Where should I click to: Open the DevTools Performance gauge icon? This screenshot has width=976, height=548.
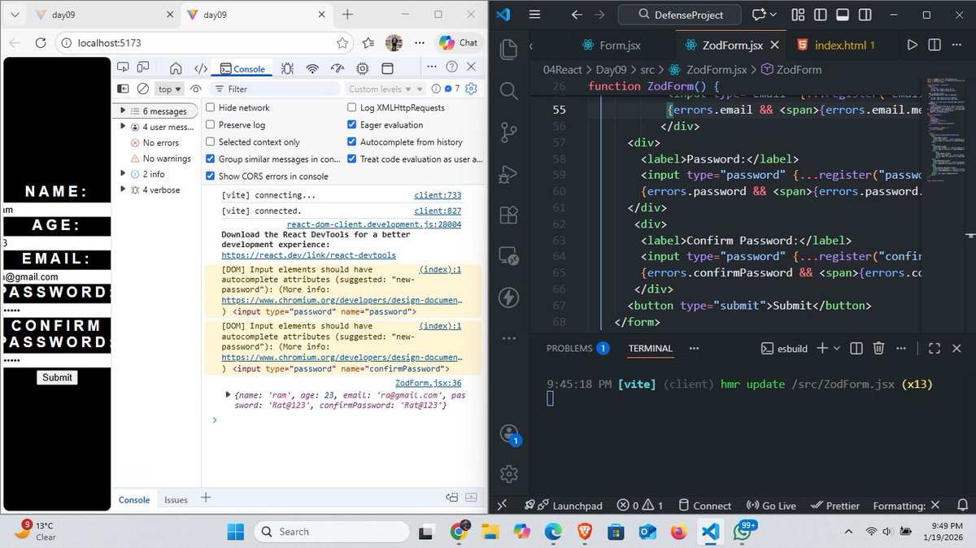point(337,68)
